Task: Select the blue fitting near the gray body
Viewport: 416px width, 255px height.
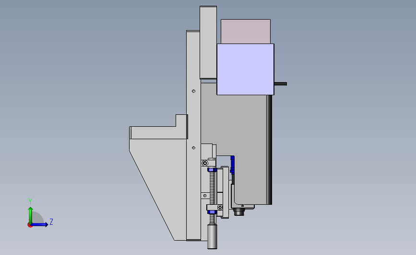Action: pos(232,165)
